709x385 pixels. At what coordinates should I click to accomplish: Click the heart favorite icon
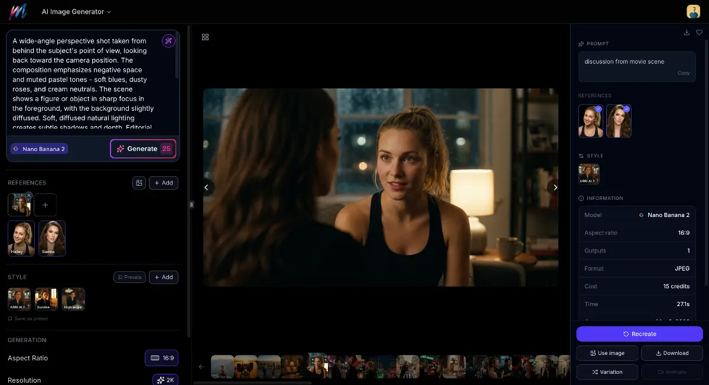point(699,32)
